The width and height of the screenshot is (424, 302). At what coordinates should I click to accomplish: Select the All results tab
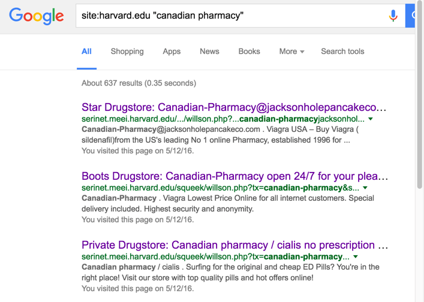click(86, 52)
